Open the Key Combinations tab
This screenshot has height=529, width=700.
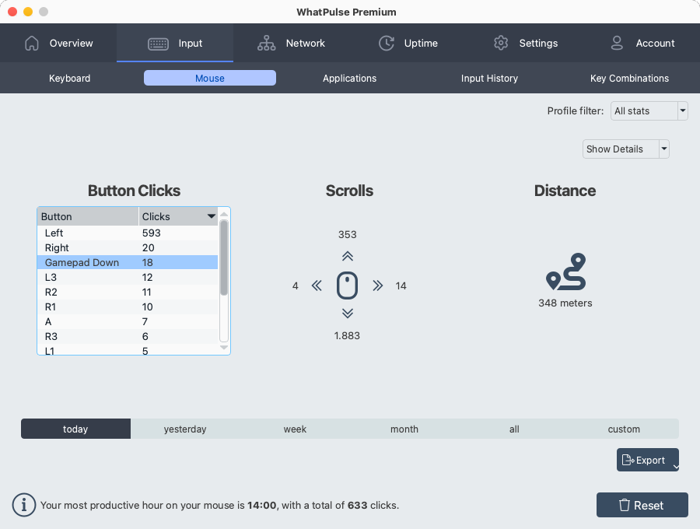coord(629,78)
